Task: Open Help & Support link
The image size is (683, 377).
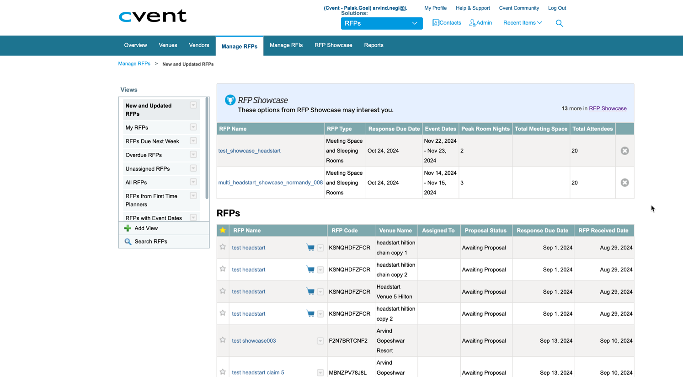Action: 473,8
